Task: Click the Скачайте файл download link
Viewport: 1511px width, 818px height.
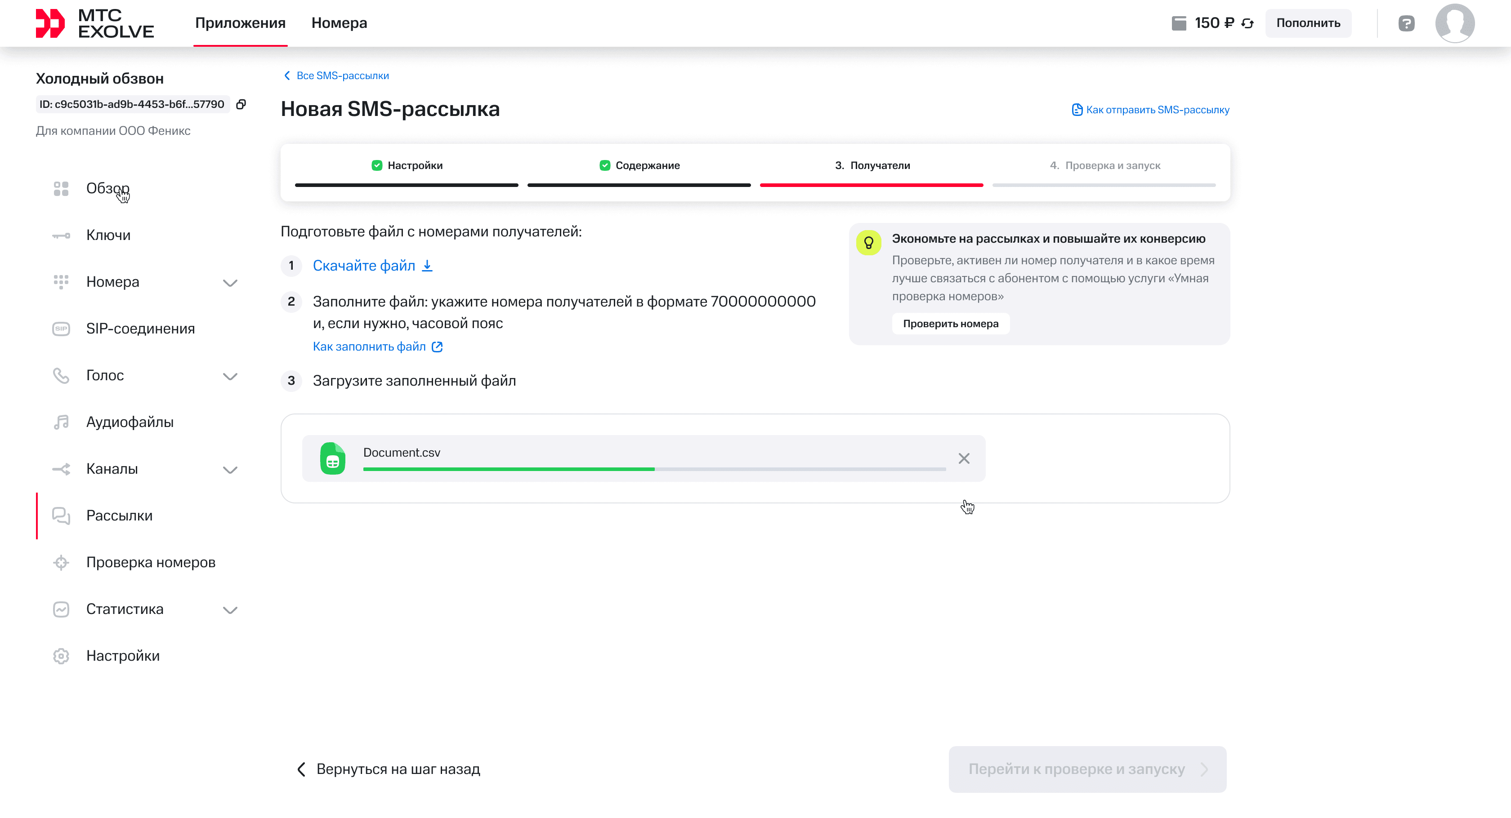Action: tap(372, 266)
